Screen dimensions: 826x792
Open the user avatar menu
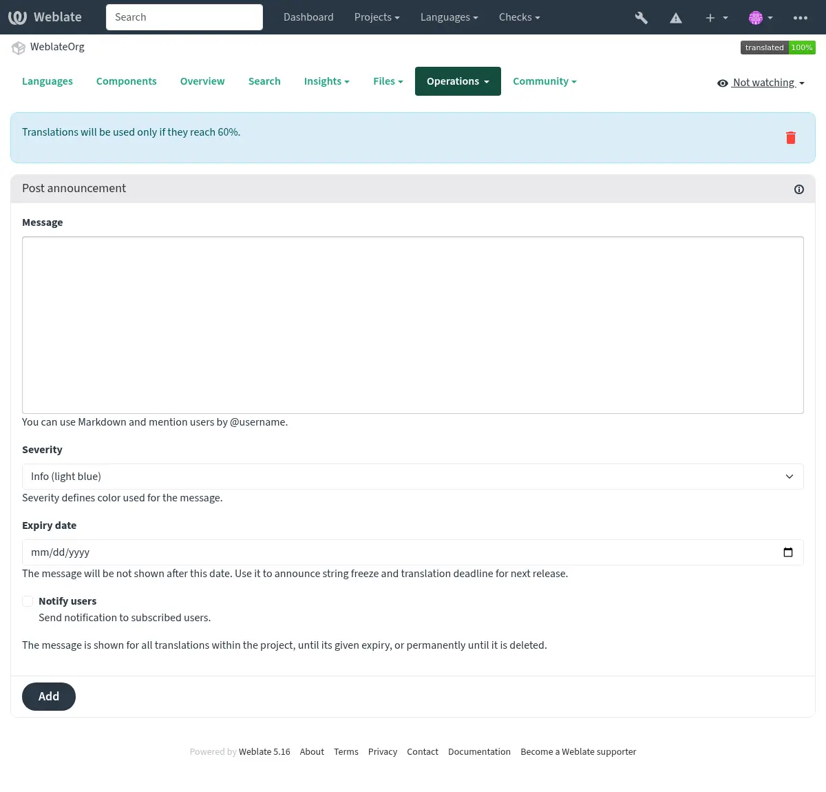pos(760,18)
